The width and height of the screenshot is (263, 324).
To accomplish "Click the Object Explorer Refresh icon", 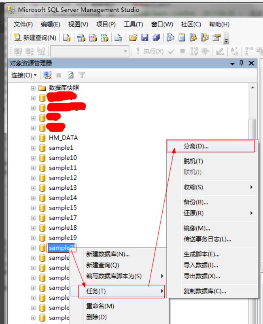I will point(70,75).
